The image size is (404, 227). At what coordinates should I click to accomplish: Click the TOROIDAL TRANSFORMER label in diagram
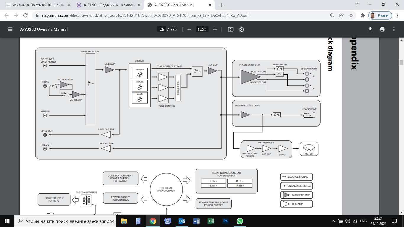pyautogui.click(x=166, y=189)
